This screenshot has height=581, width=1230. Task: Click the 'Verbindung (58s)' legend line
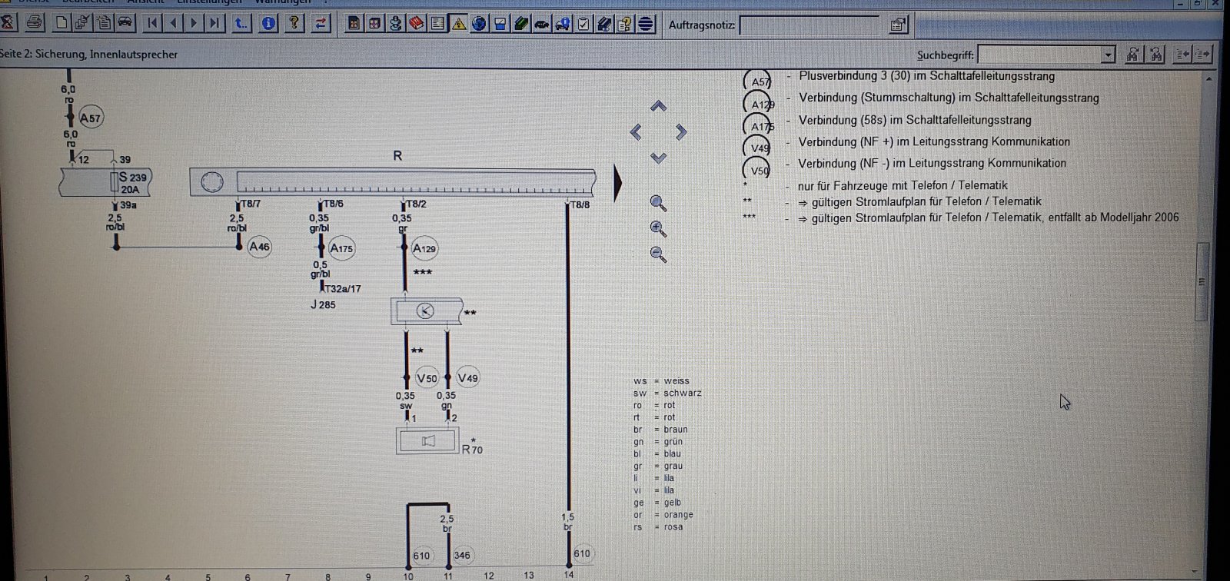coord(915,120)
